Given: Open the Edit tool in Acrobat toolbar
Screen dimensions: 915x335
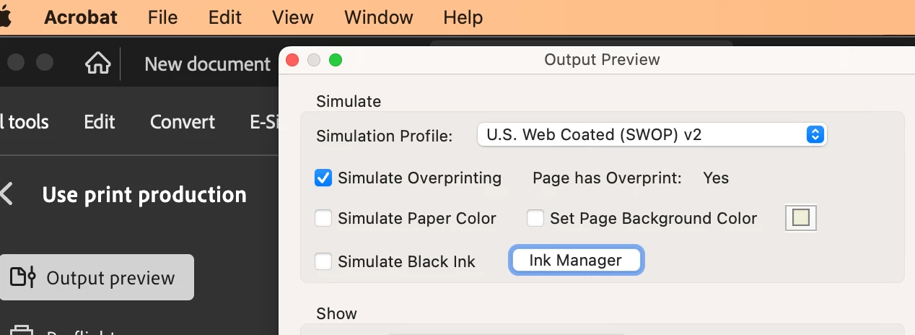Looking at the screenshot, I should pyautogui.click(x=100, y=121).
